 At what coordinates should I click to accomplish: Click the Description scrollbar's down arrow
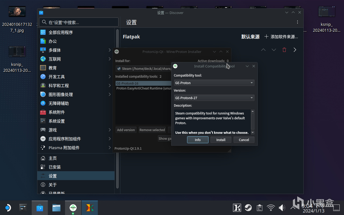point(253,132)
